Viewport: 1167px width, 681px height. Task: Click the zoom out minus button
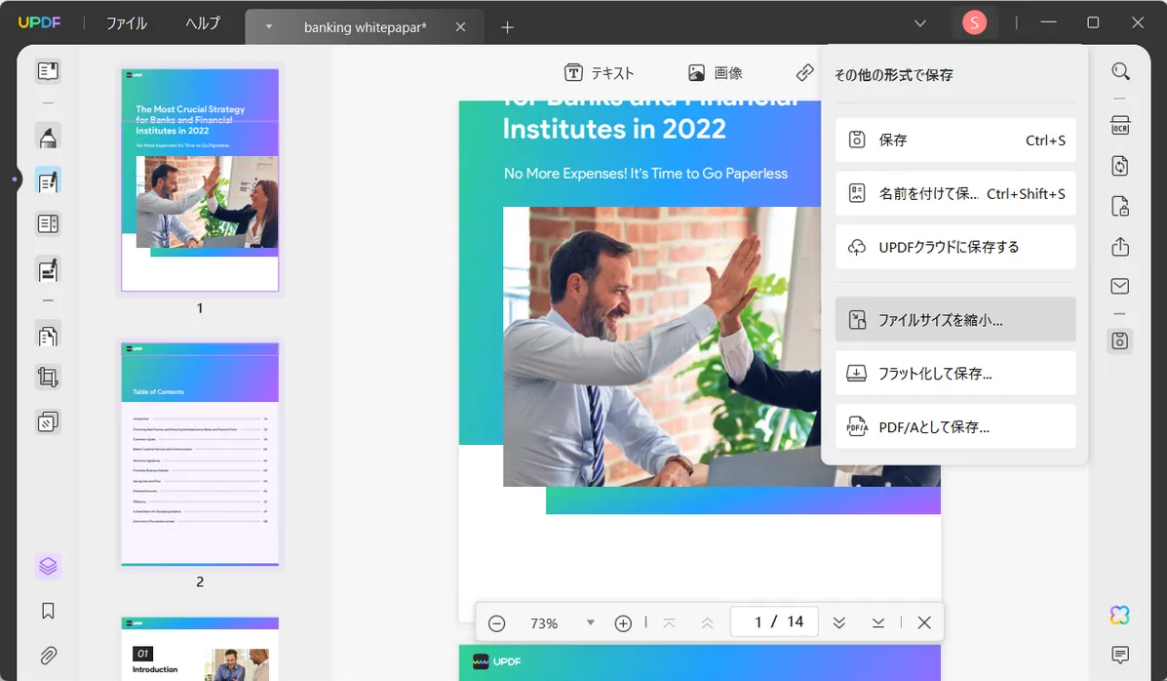pyautogui.click(x=496, y=623)
